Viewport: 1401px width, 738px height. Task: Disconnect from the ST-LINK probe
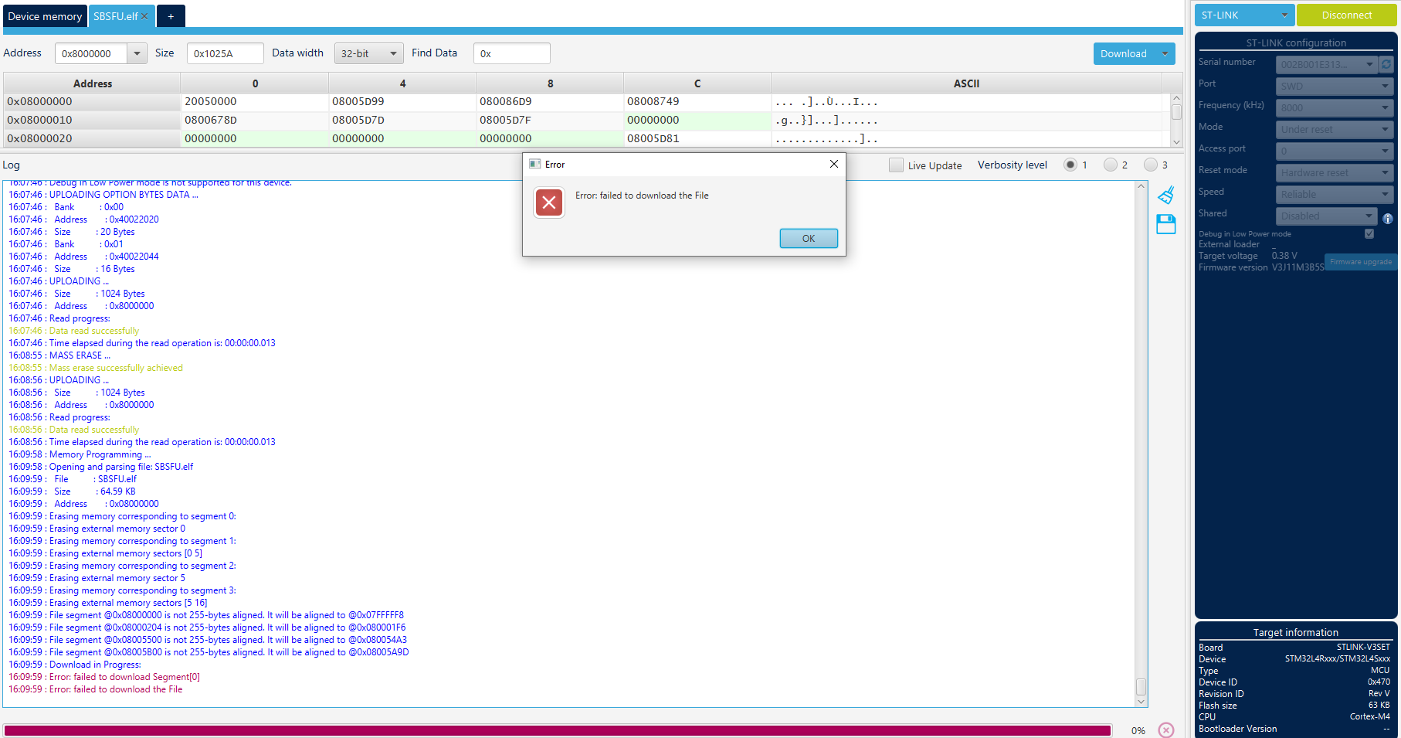coord(1345,15)
